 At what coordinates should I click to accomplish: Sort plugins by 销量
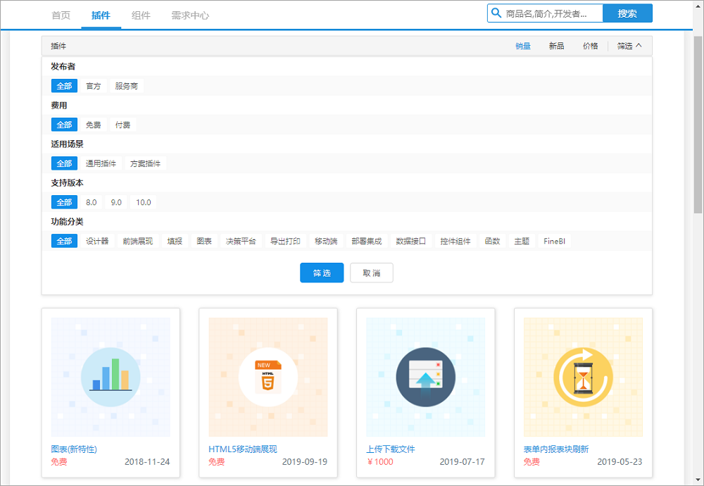point(523,46)
